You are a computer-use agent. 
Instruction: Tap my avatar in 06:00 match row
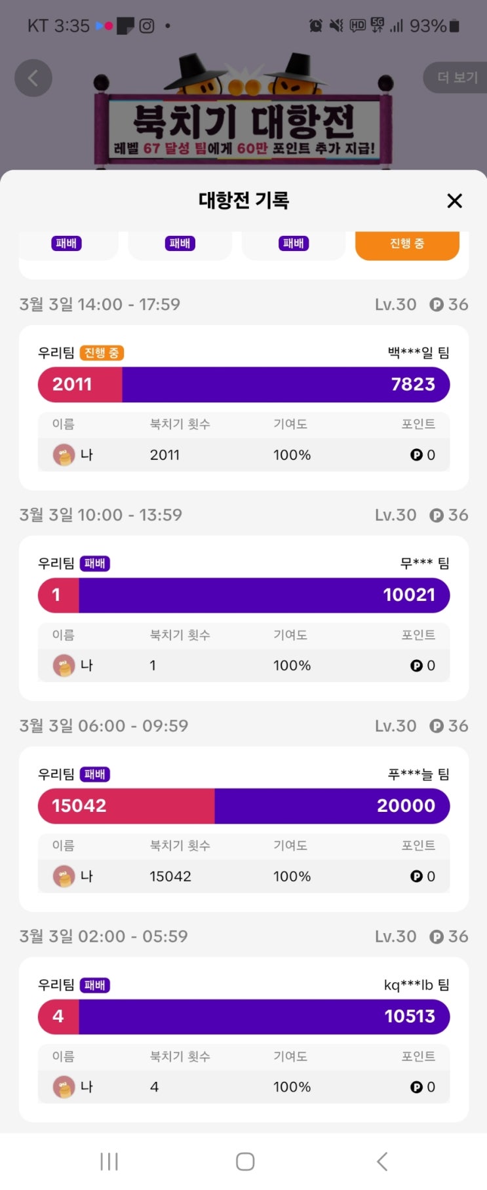(x=64, y=877)
